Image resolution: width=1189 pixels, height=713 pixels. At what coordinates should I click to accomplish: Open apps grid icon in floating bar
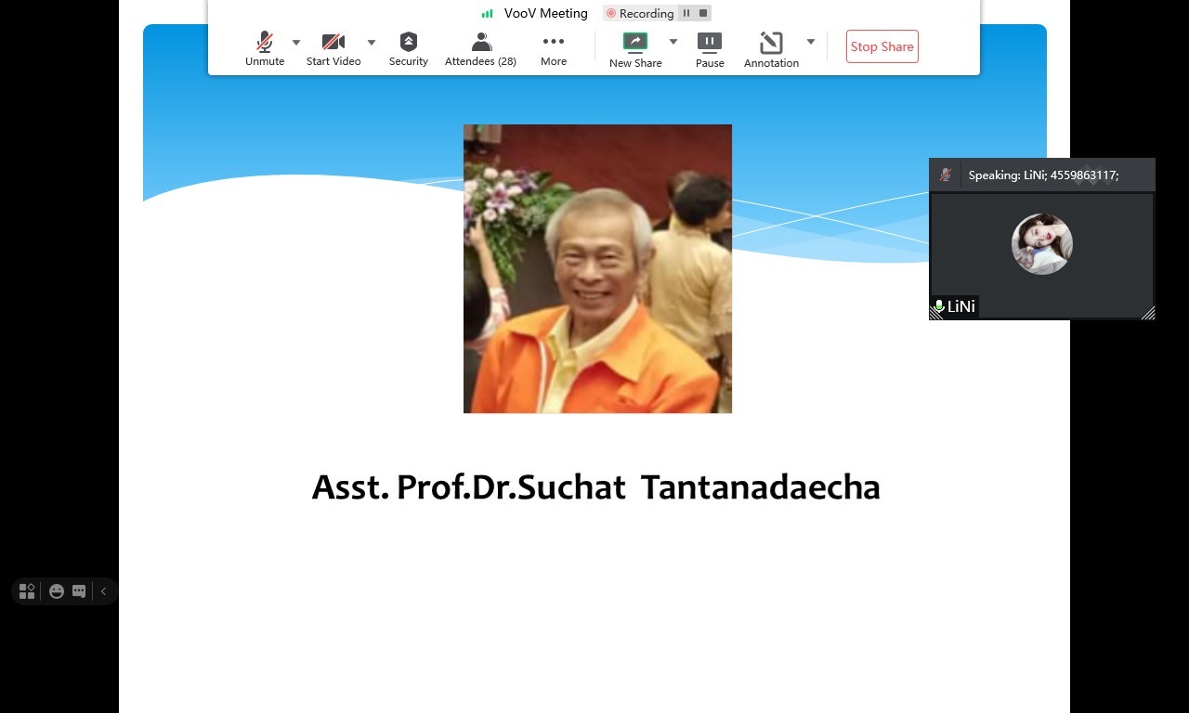pyautogui.click(x=27, y=591)
